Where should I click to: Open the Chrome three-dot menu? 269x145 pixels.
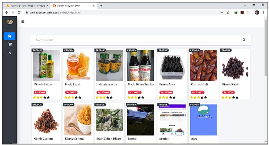click(263, 12)
